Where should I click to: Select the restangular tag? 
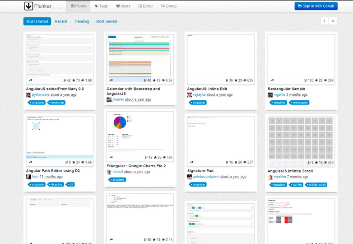[299, 103]
